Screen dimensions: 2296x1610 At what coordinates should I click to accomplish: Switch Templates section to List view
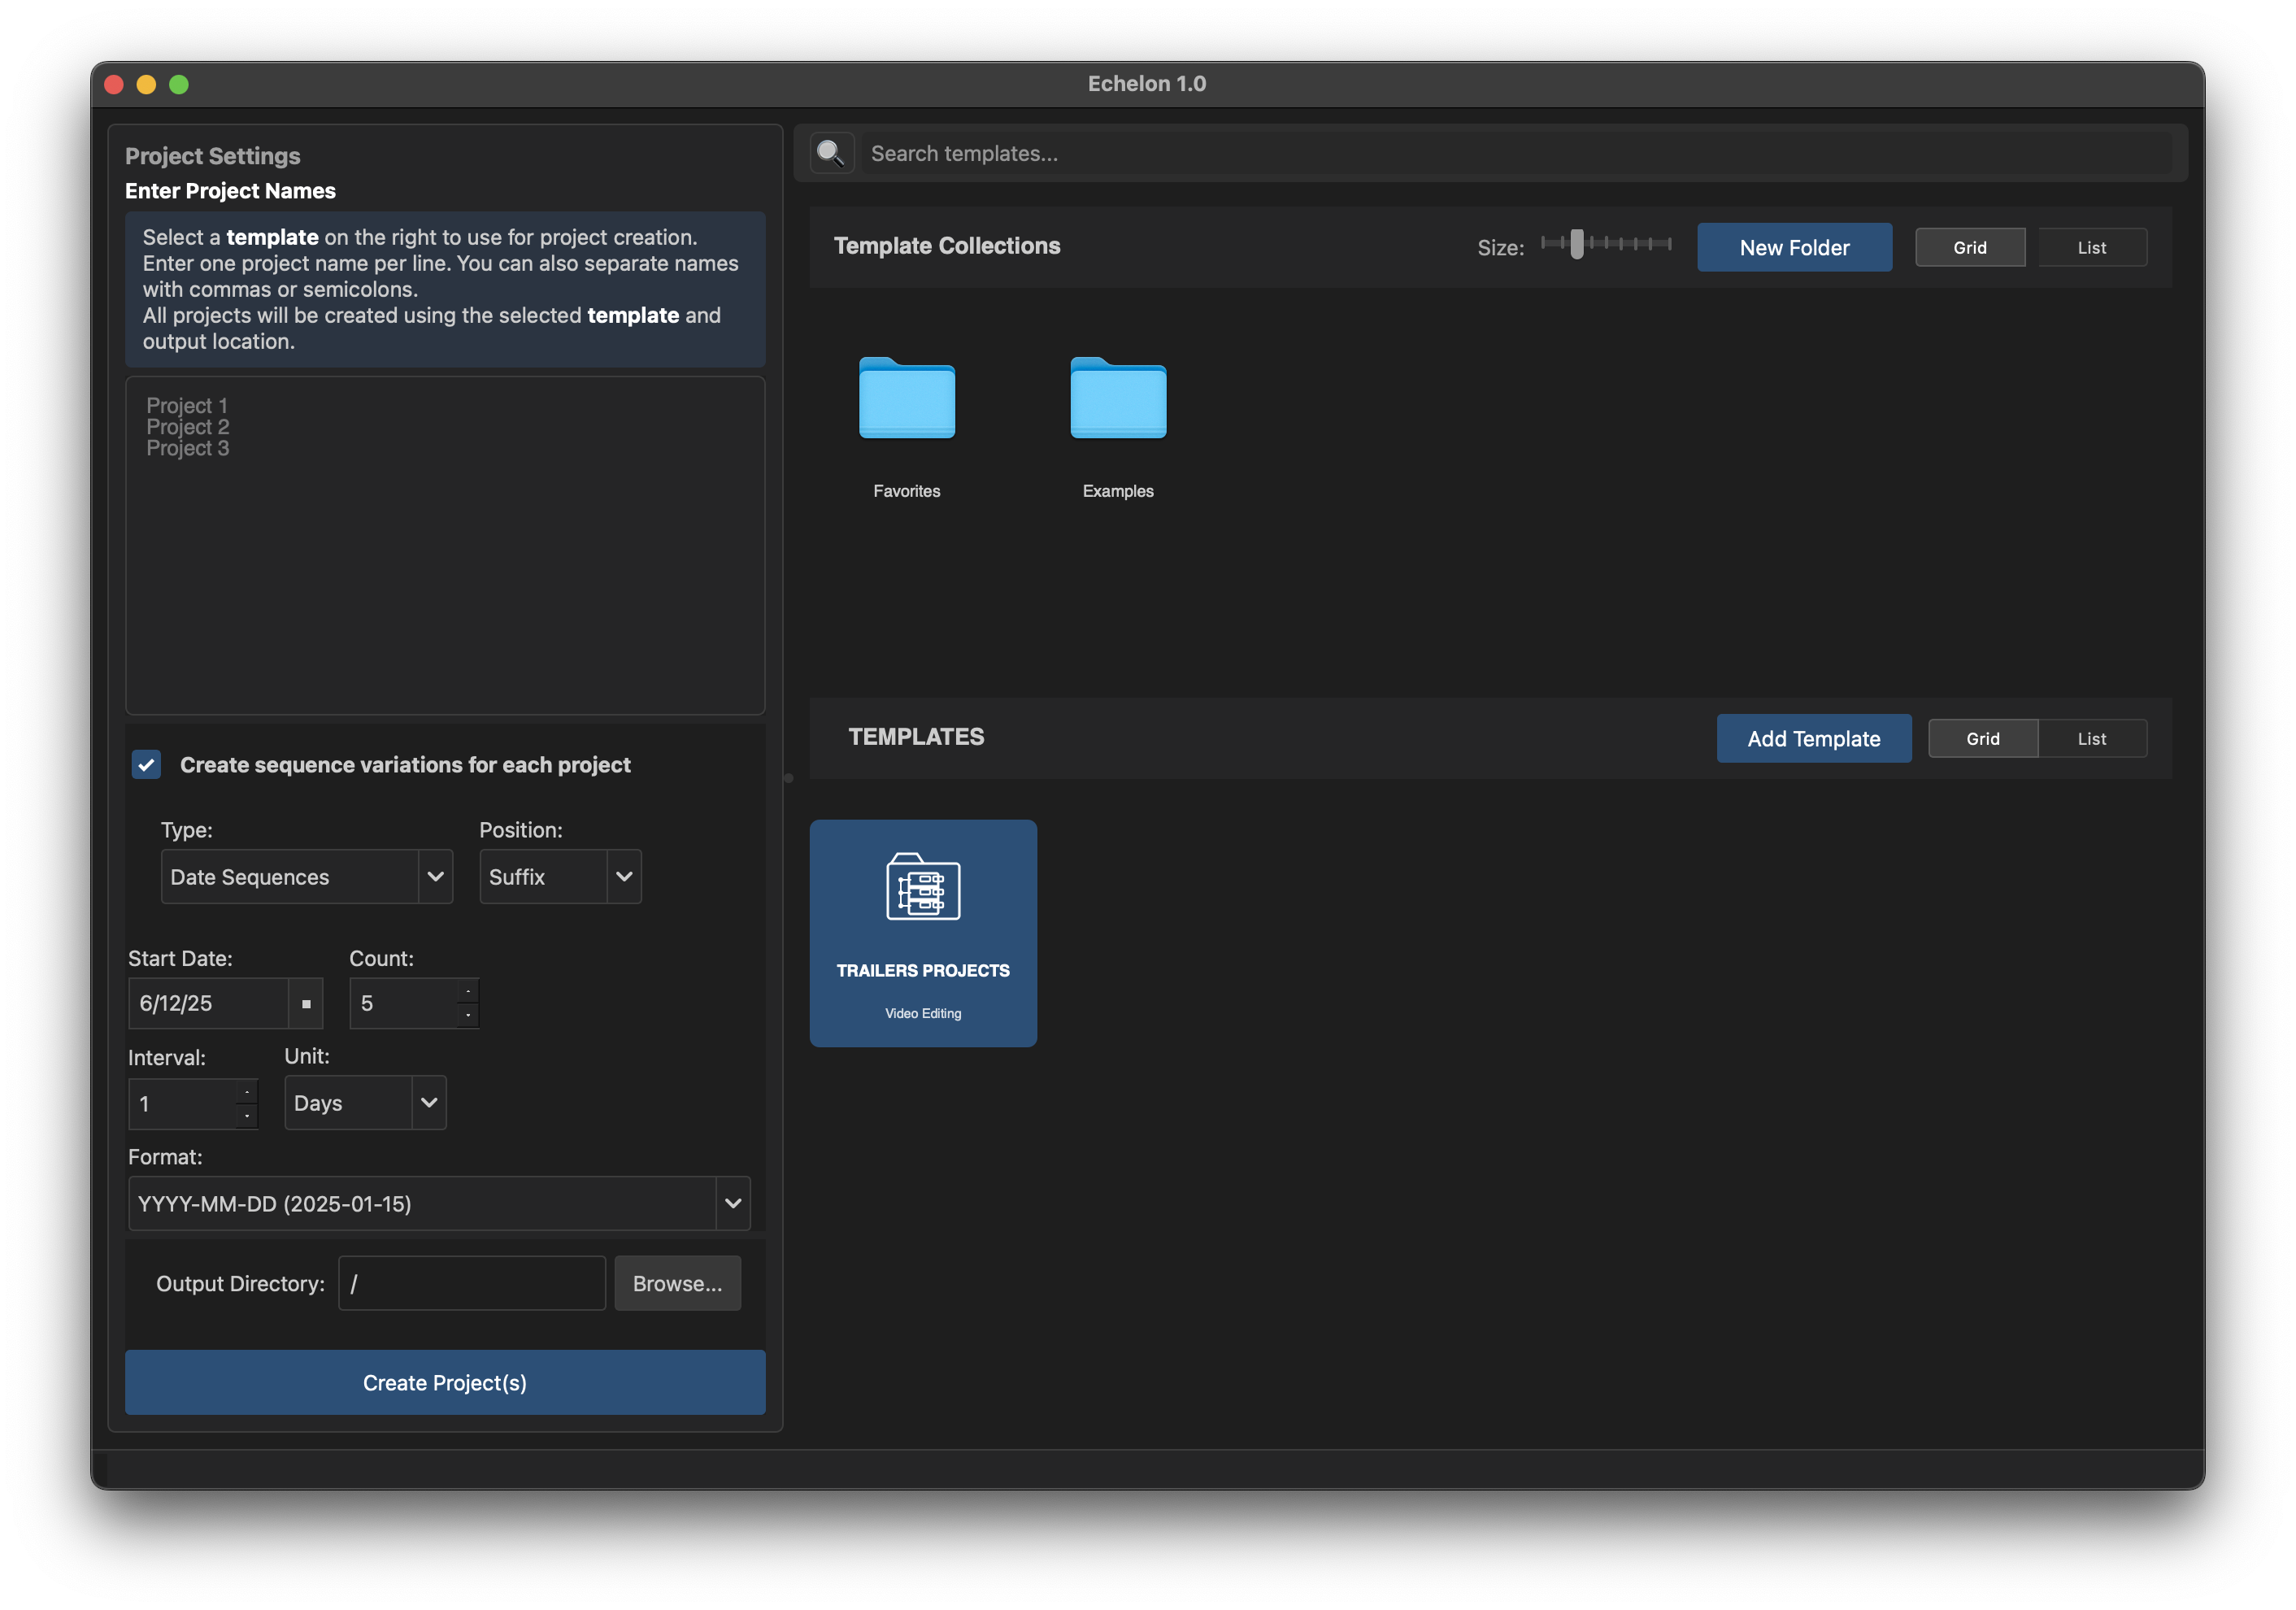click(x=2092, y=739)
